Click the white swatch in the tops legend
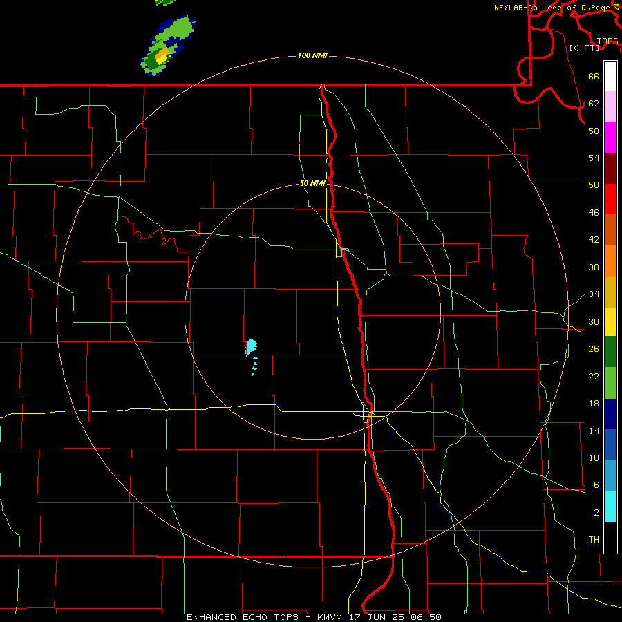The image size is (622, 622). pyautogui.click(x=610, y=76)
